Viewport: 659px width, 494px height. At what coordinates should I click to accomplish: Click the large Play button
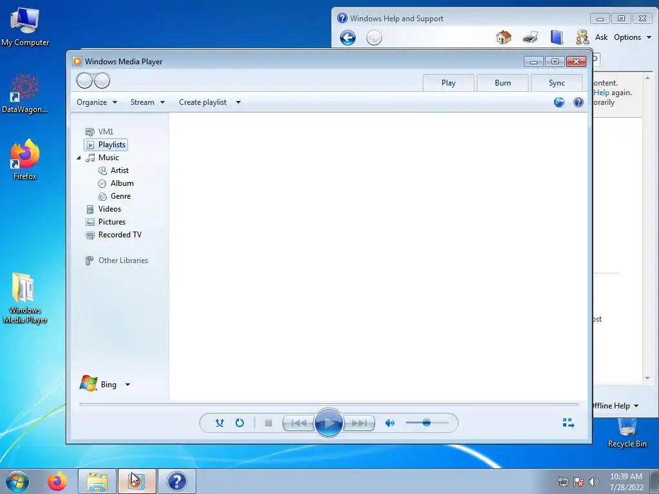[x=328, y=423]
